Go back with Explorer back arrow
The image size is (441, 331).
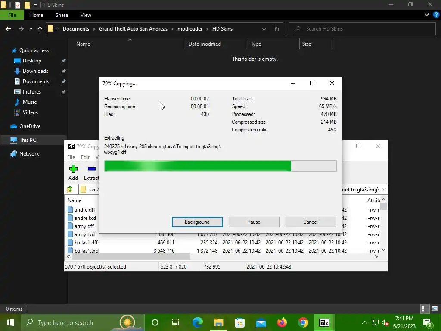8,29
